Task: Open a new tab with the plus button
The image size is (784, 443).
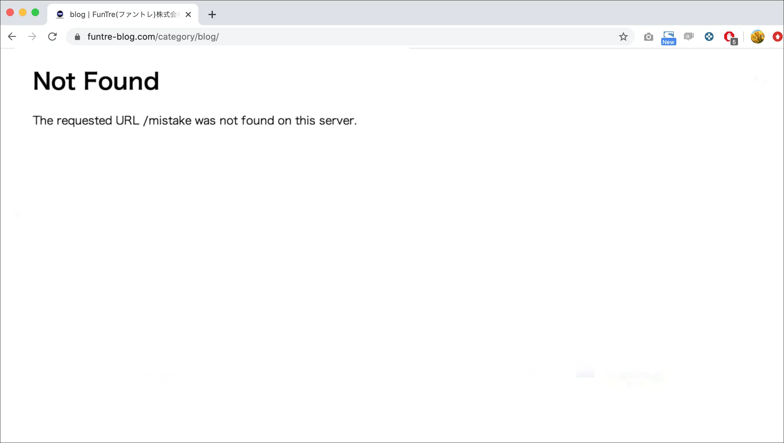Action: click(x=212, y=14)
